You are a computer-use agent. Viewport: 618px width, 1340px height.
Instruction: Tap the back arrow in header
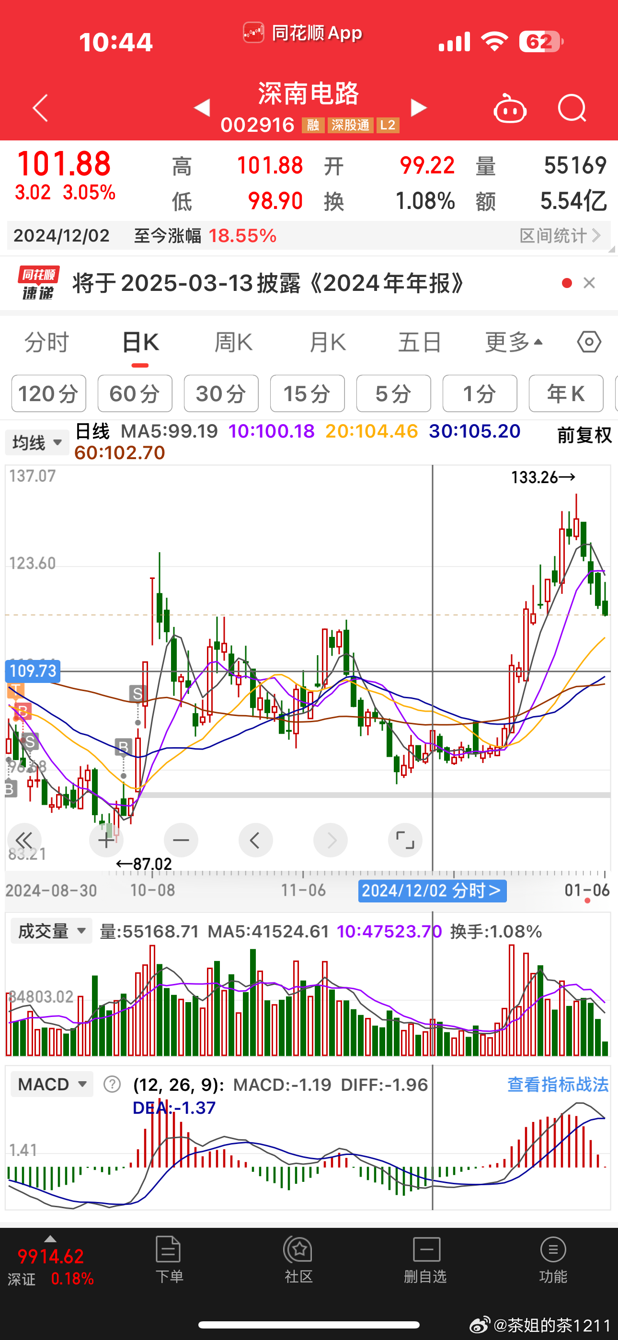40,108
